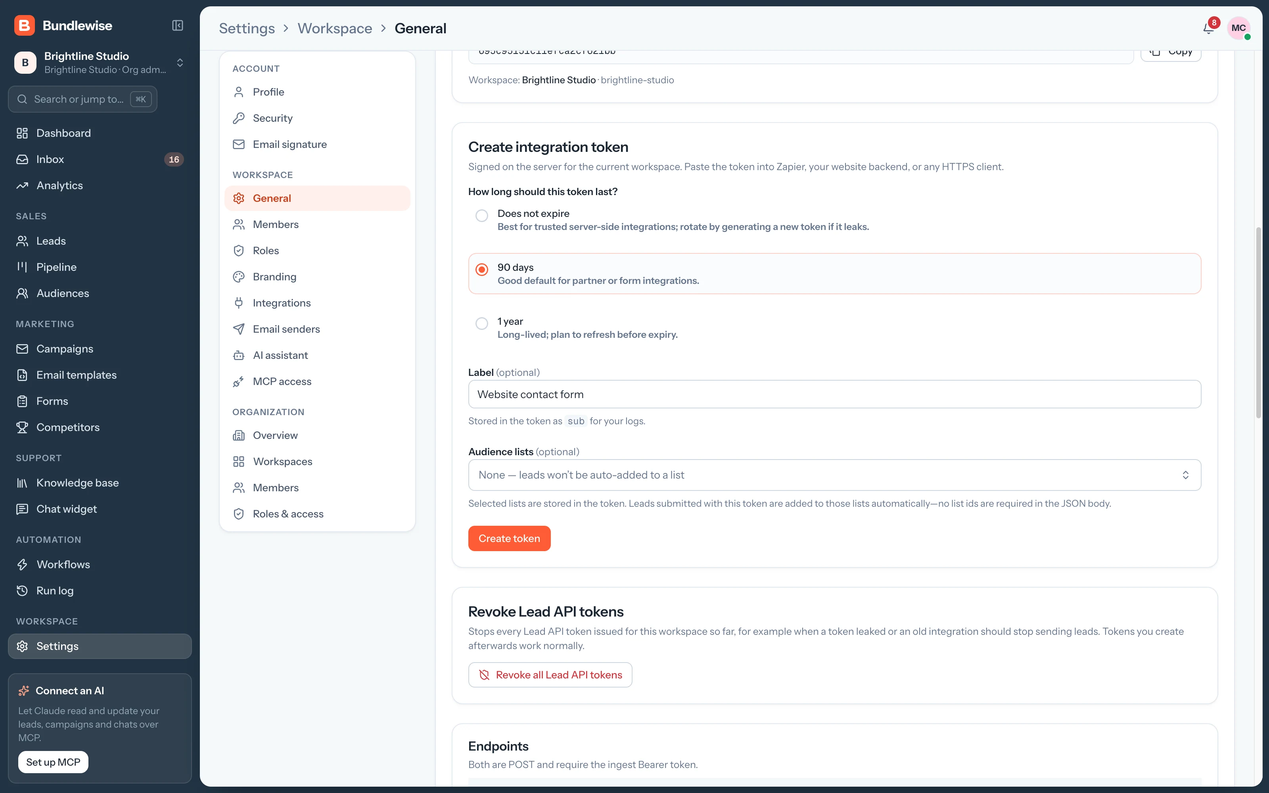Click Settings breadcrumb link

click(246, 28)
